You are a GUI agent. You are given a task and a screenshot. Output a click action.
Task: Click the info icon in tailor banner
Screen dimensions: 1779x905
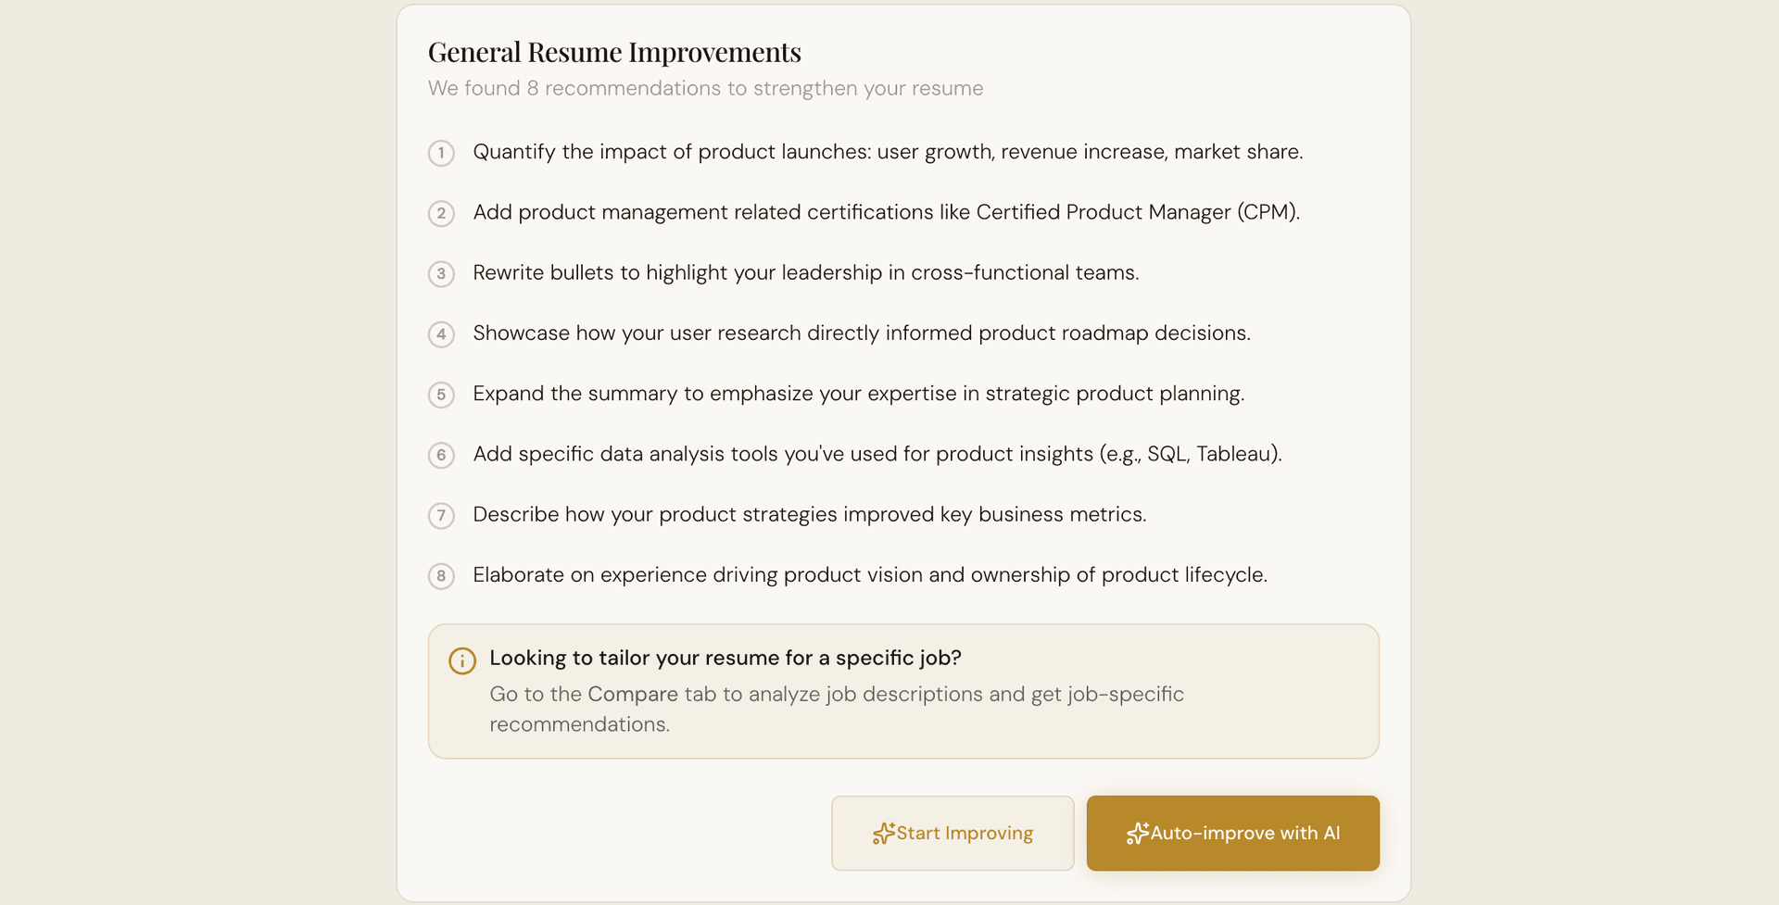(x=462, y=660)
